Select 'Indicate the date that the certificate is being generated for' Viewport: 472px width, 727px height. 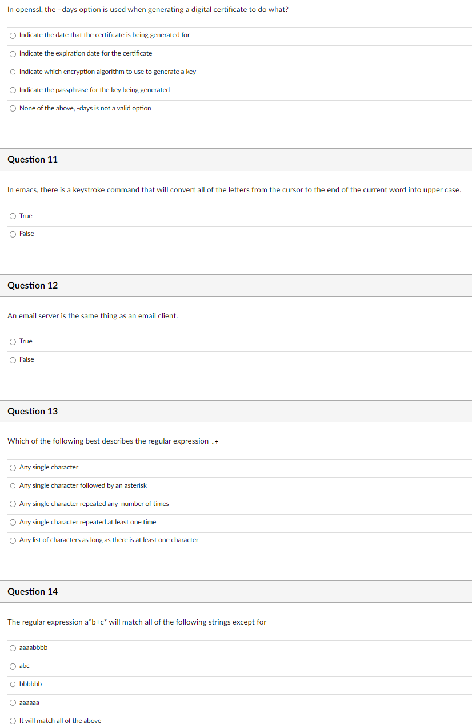pyautogui.click(x=13, y=35)
